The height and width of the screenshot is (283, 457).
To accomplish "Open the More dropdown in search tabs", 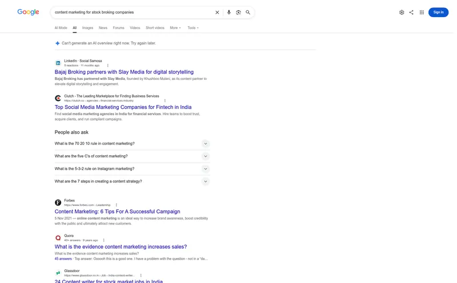I will pyautogui.click(x=175, y=28).
